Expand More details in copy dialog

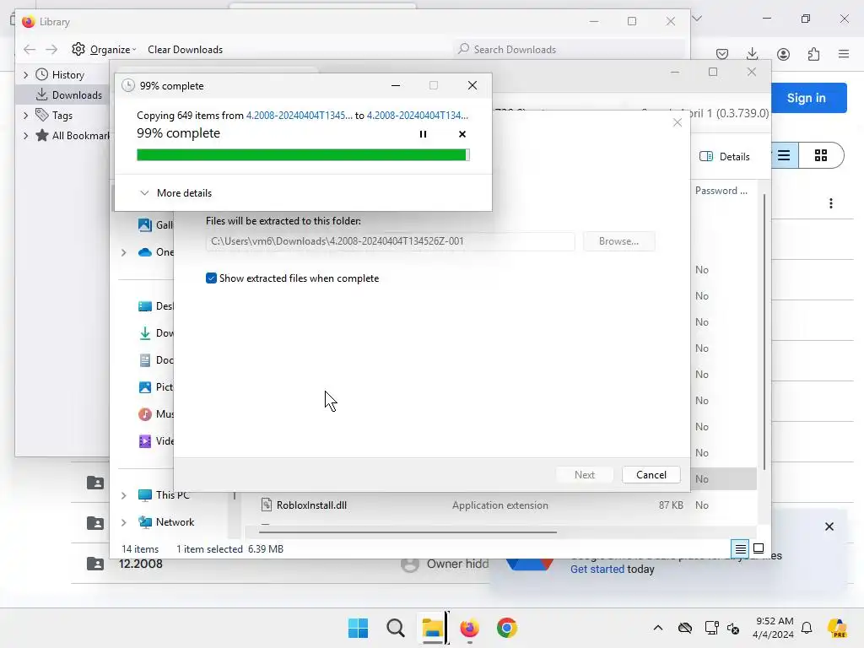(x=175, y=193)
